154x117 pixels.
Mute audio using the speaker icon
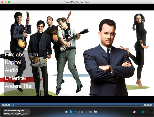point(134,112)
